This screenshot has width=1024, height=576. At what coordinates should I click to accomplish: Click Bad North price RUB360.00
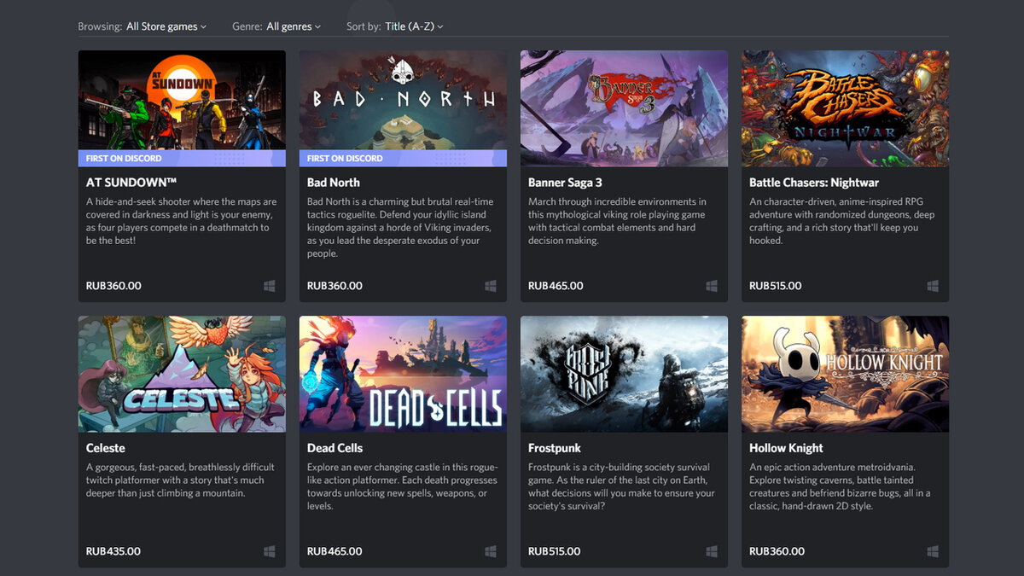pos(335,286)
